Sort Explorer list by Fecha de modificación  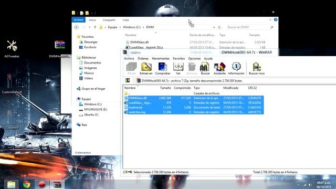(x=203, y=35)
